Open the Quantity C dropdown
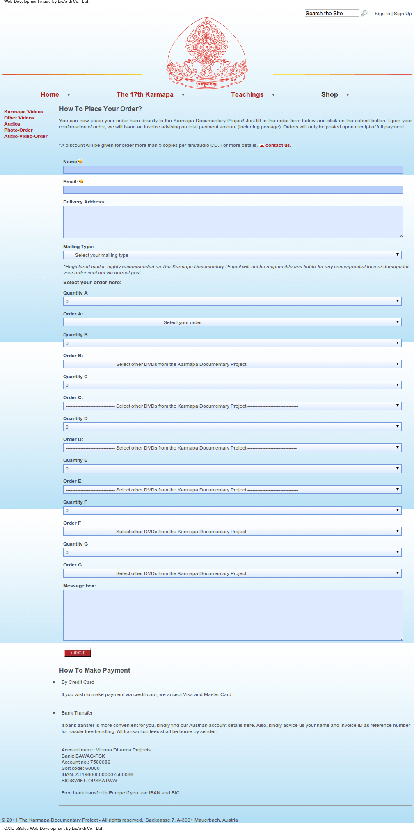414x831 pixels. [x=232, y=385]
